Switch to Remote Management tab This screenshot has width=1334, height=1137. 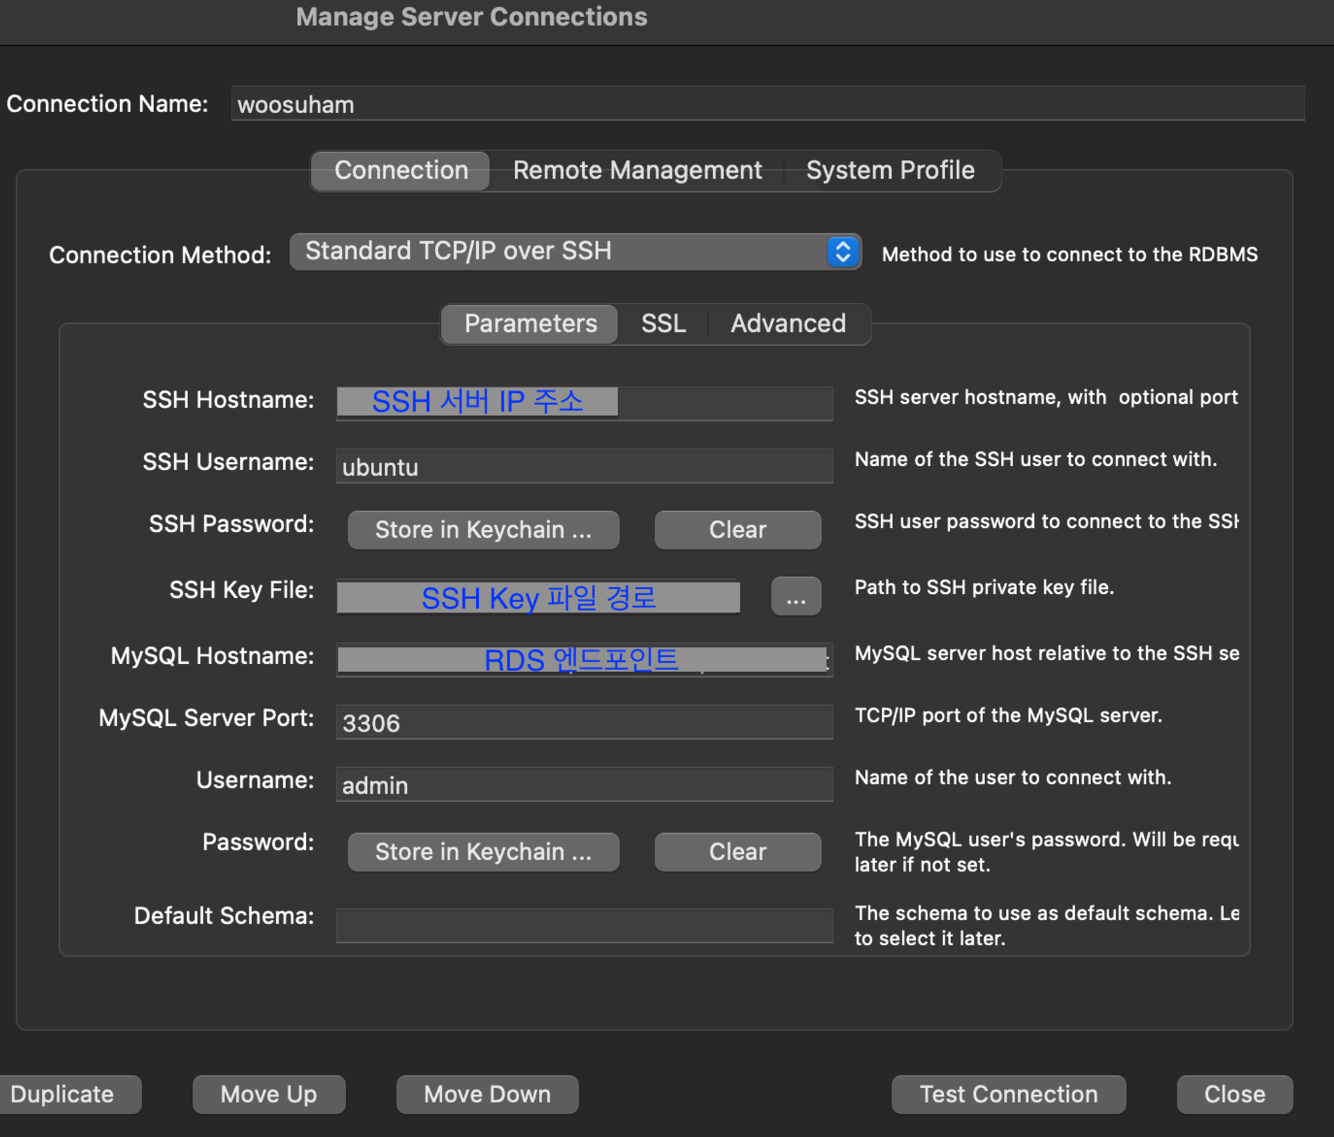(x=637, y=171)
